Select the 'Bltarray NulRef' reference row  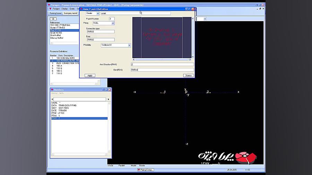[64, 38]
